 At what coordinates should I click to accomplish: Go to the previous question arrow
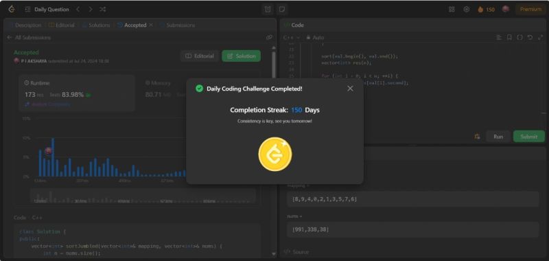click(78, 10)
